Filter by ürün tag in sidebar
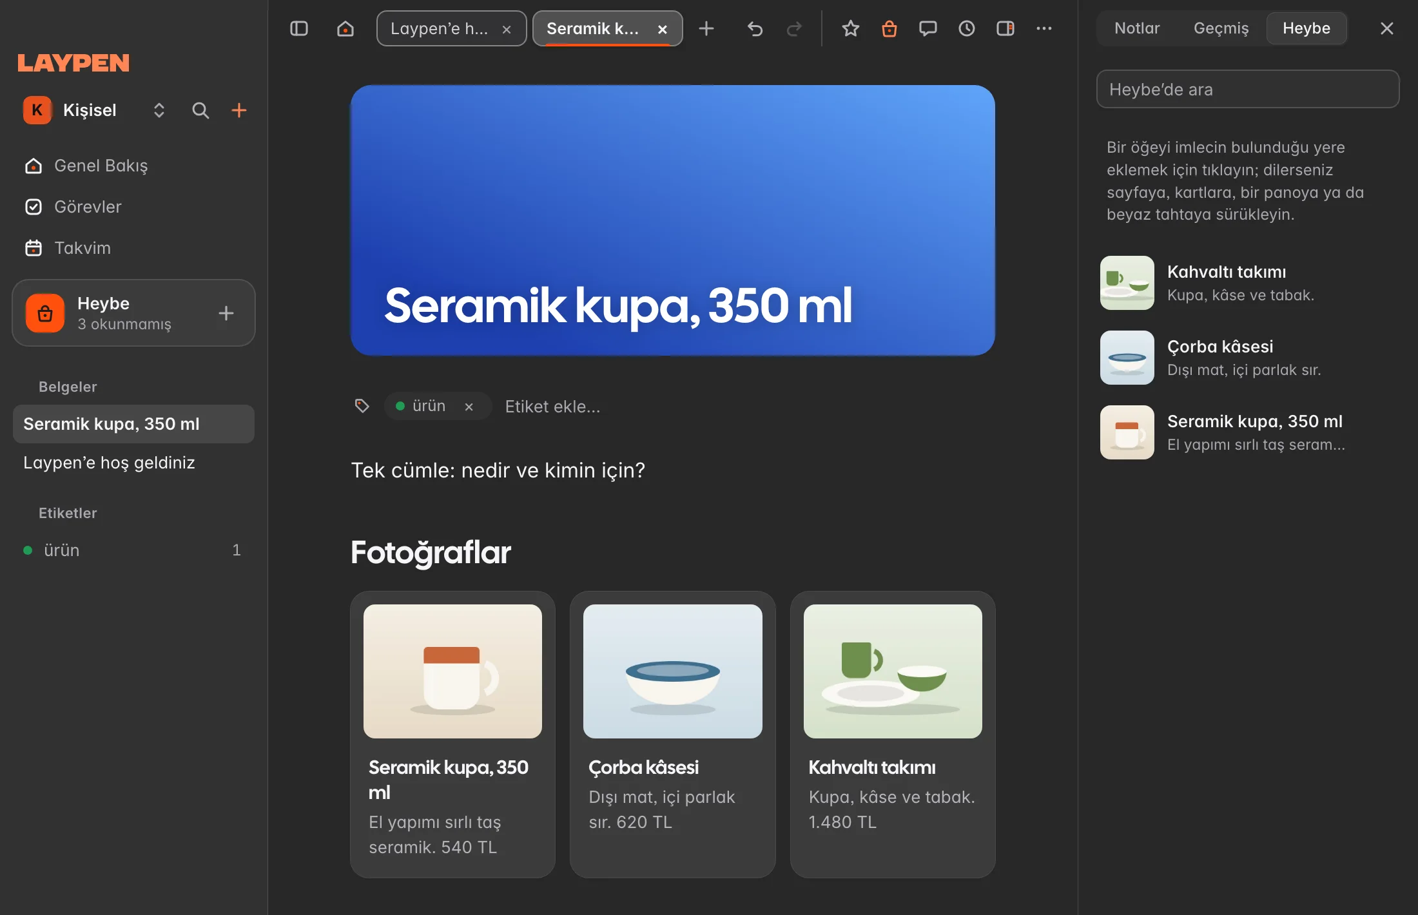The height and width of the screenshot is (915, 1418). [x=133, y=550]
